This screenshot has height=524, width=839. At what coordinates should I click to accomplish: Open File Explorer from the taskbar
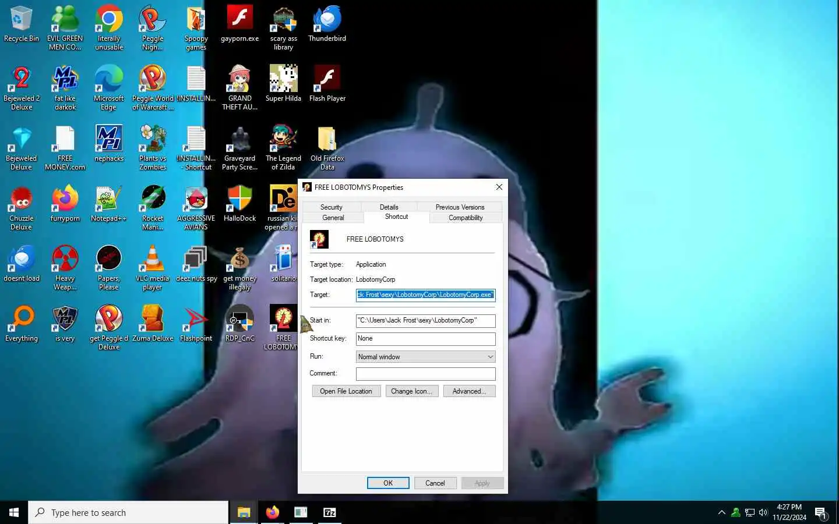click(244, 512)
